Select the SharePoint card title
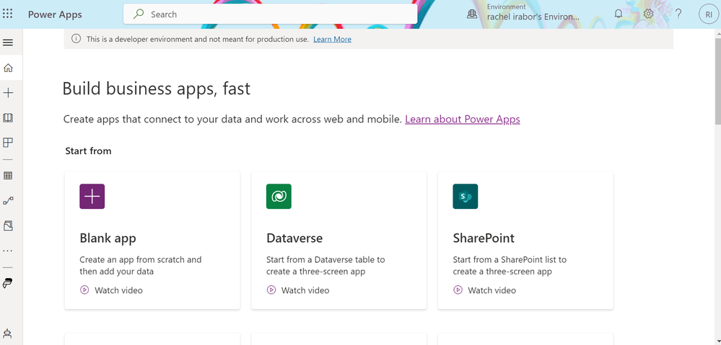The image size is (721, 345). point(484,238)
